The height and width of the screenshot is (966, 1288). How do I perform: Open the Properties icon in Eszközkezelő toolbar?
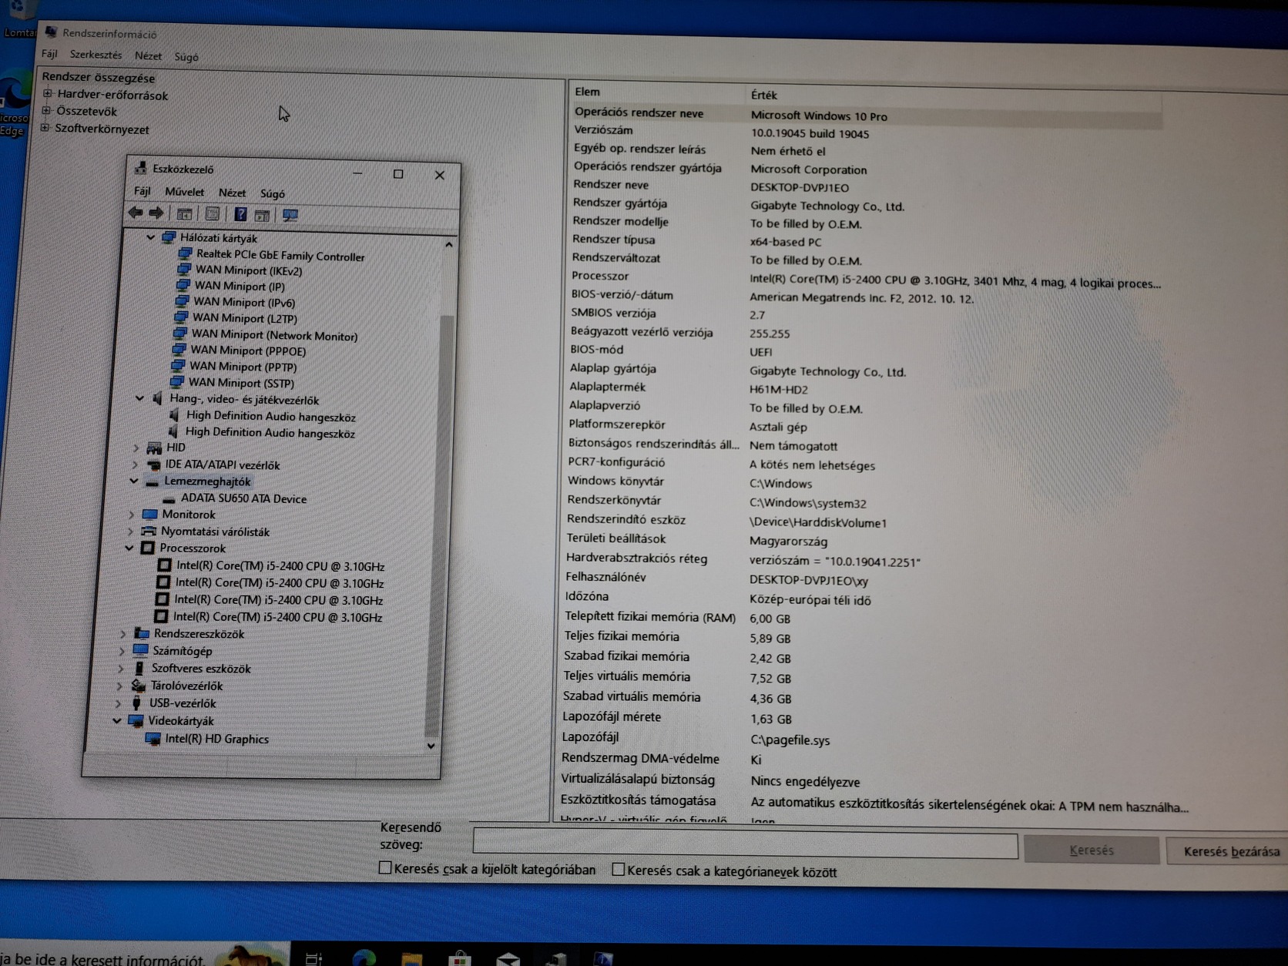[x=213, y=214]
